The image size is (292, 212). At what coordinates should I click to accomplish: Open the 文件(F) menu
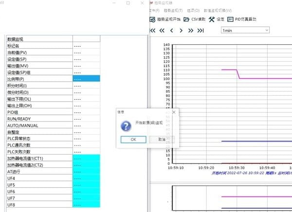pyautogui.click(x=153, y=10)
